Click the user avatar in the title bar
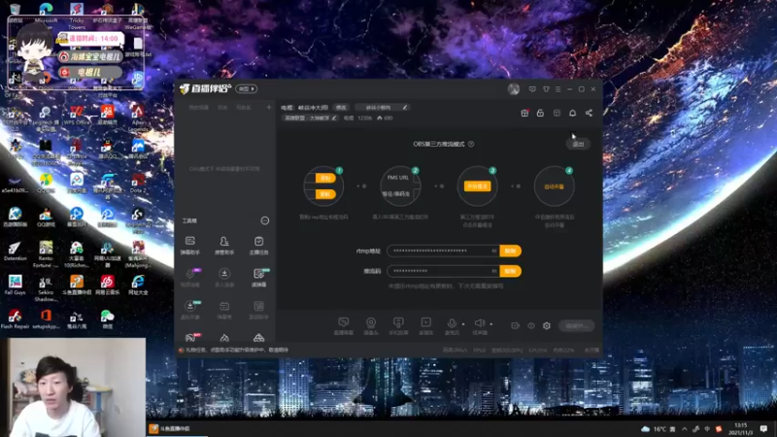This screenshot has height=437, width=777. (x=514, y=89)
